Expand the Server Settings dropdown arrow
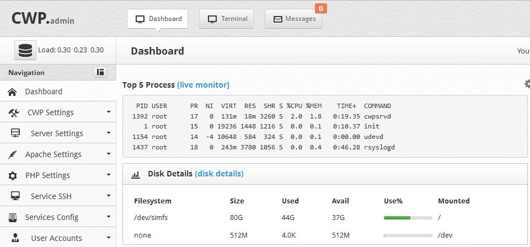Viewport: 530px width, 247px height. click(x=109, y=133)
